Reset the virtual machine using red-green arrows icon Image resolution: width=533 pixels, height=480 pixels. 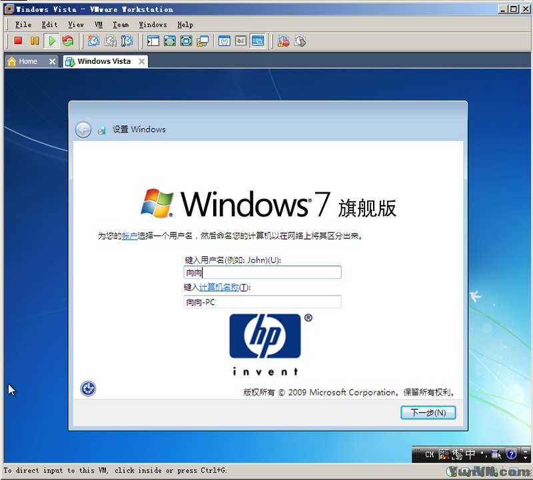pos(68,41)
